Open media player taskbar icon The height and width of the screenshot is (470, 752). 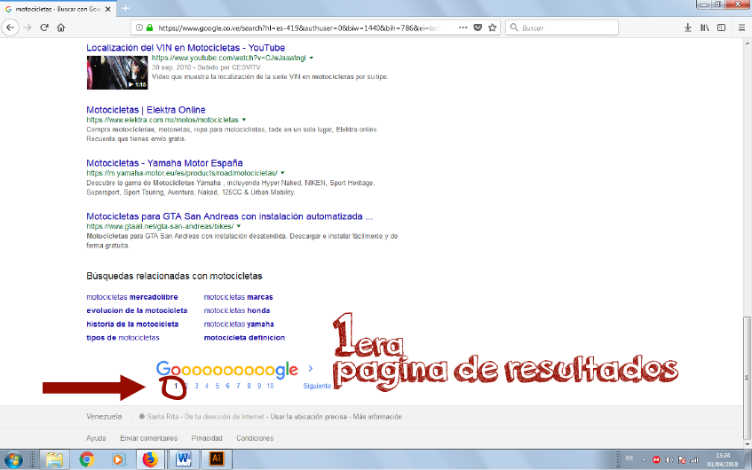point(118,460)
